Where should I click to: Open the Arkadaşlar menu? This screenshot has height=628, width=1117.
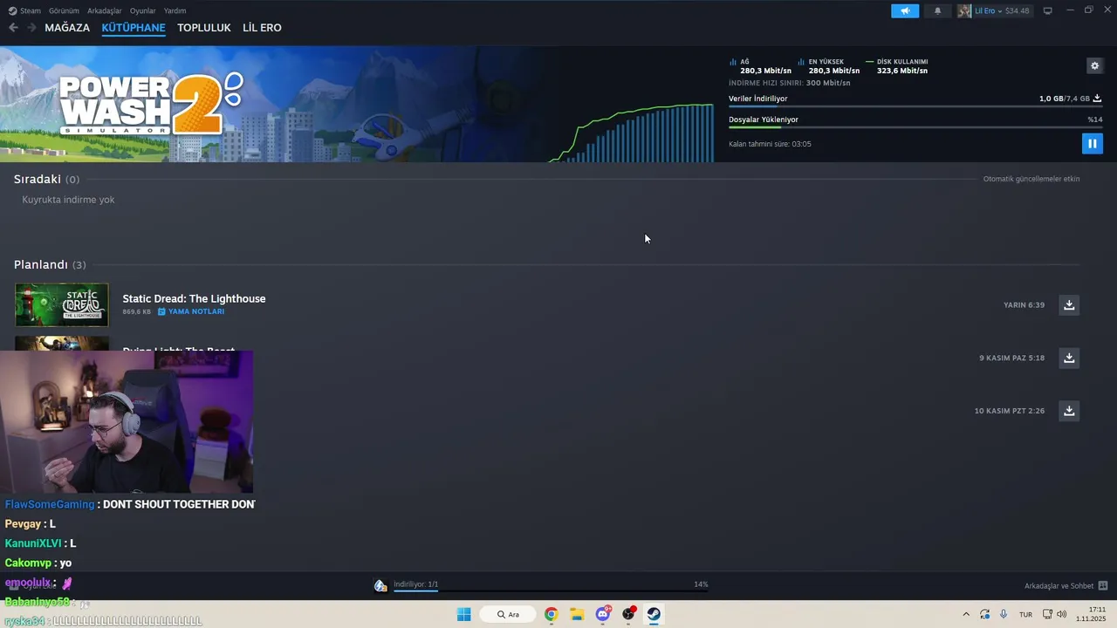point(105,10)
